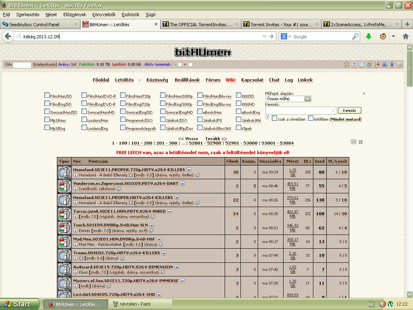The image size is (413, 310).
Task: Click the info icon under Touch.S01E09 torrent
Action: pyautogui.click(x=75, y=230)
